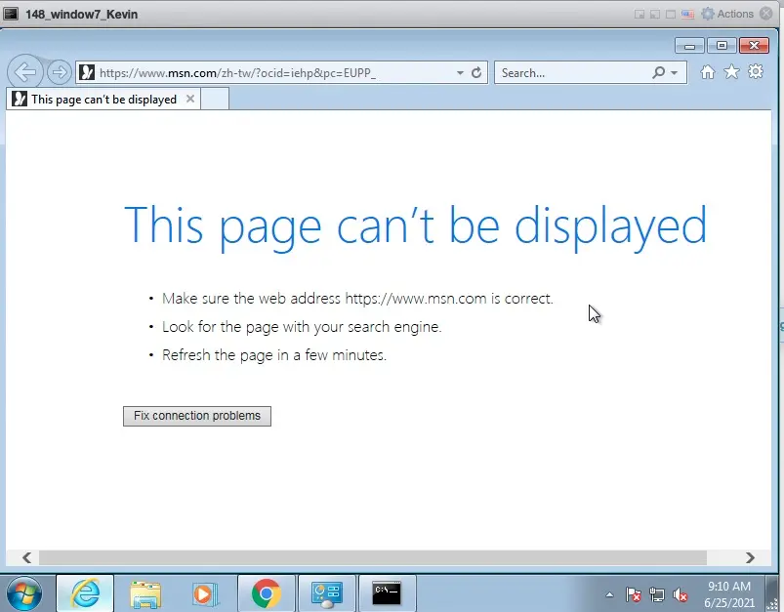Click the Back navigation arrow

coord(25,72)
